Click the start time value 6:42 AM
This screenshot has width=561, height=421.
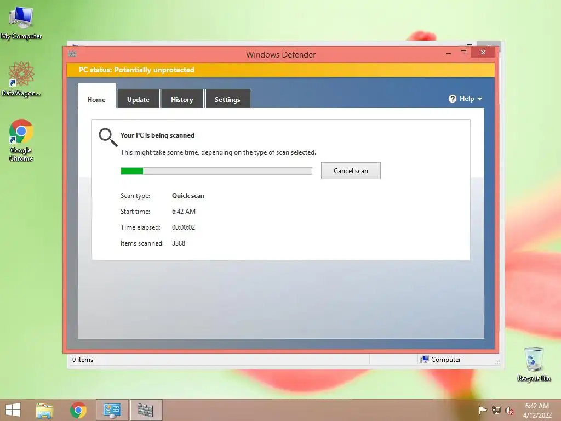(x=184, y=211)
